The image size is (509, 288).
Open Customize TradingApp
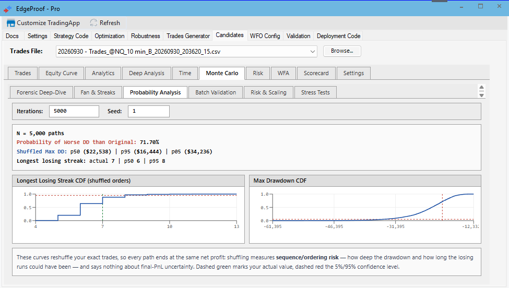point(43,23)
